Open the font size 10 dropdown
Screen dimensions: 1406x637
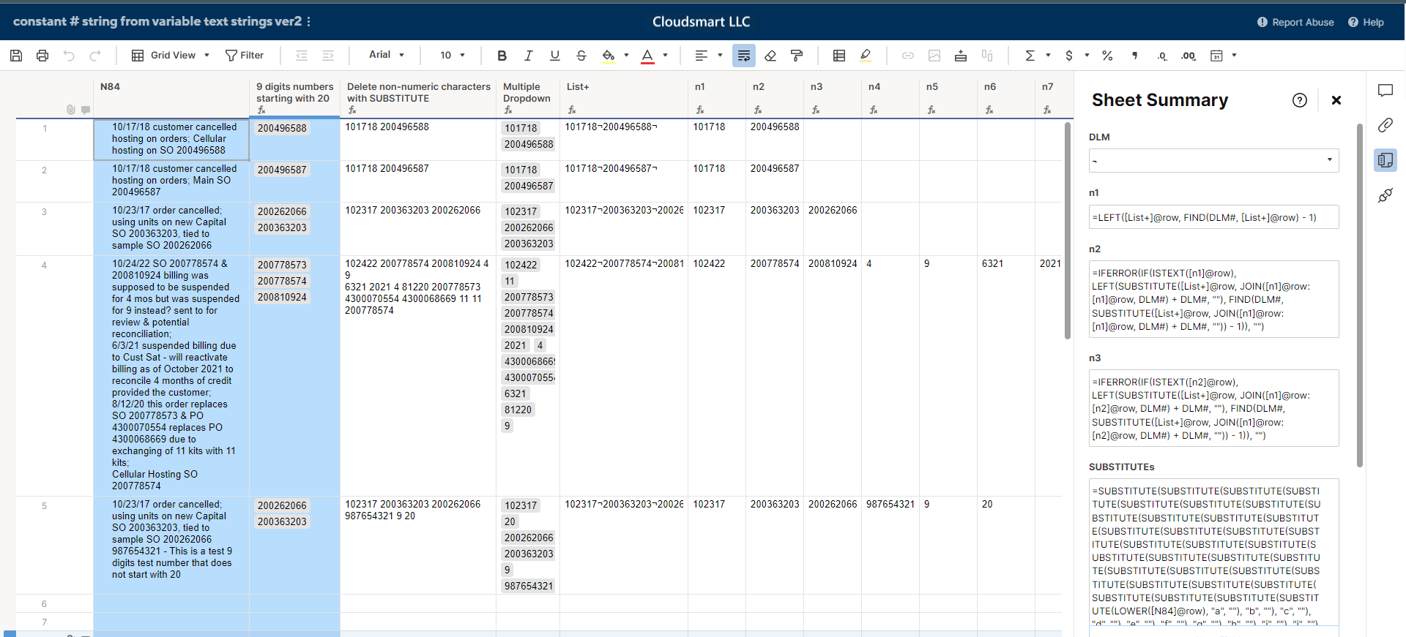(x=453, y=56)
